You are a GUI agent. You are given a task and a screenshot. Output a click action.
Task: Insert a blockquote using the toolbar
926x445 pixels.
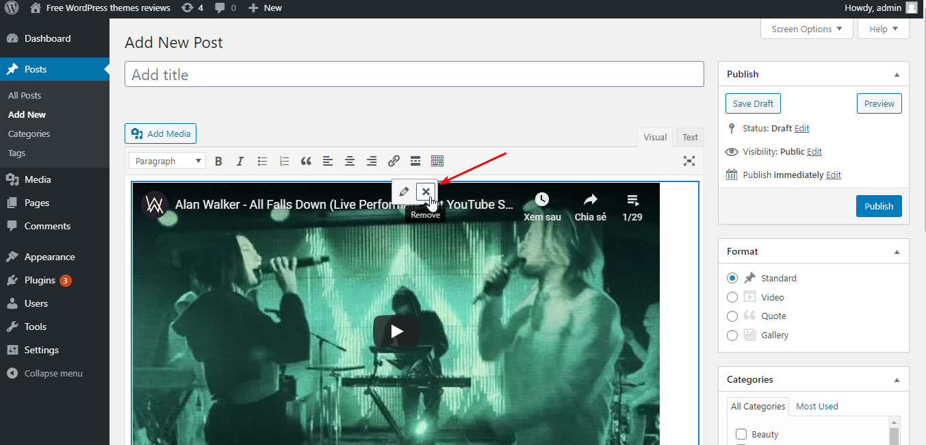click(x=306, y=162)
